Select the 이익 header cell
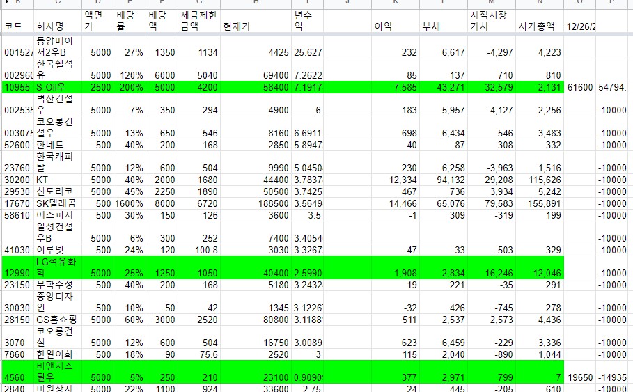 coord(396,21)
